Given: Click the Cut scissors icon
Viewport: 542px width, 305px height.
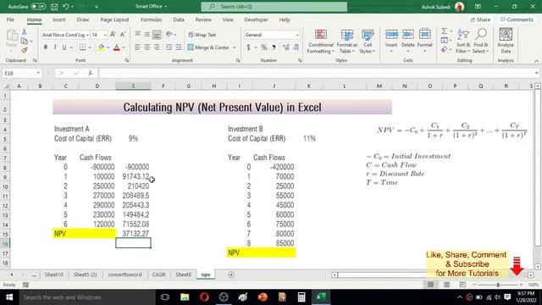Looking at the screenshot, I should click(24, 32).
